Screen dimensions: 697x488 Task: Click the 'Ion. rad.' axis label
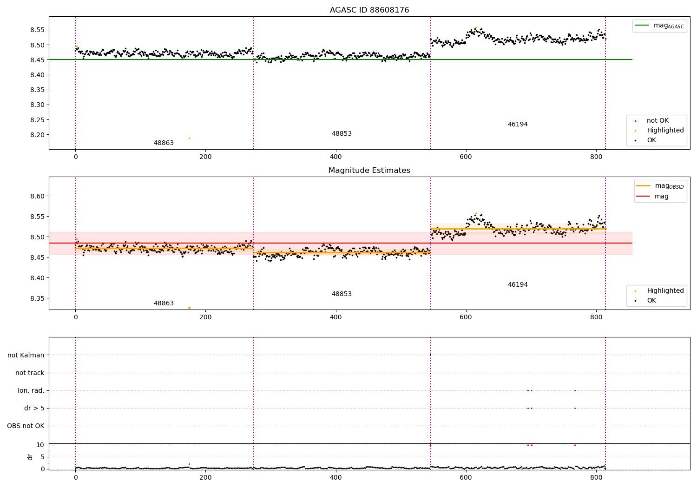(31, 391)
